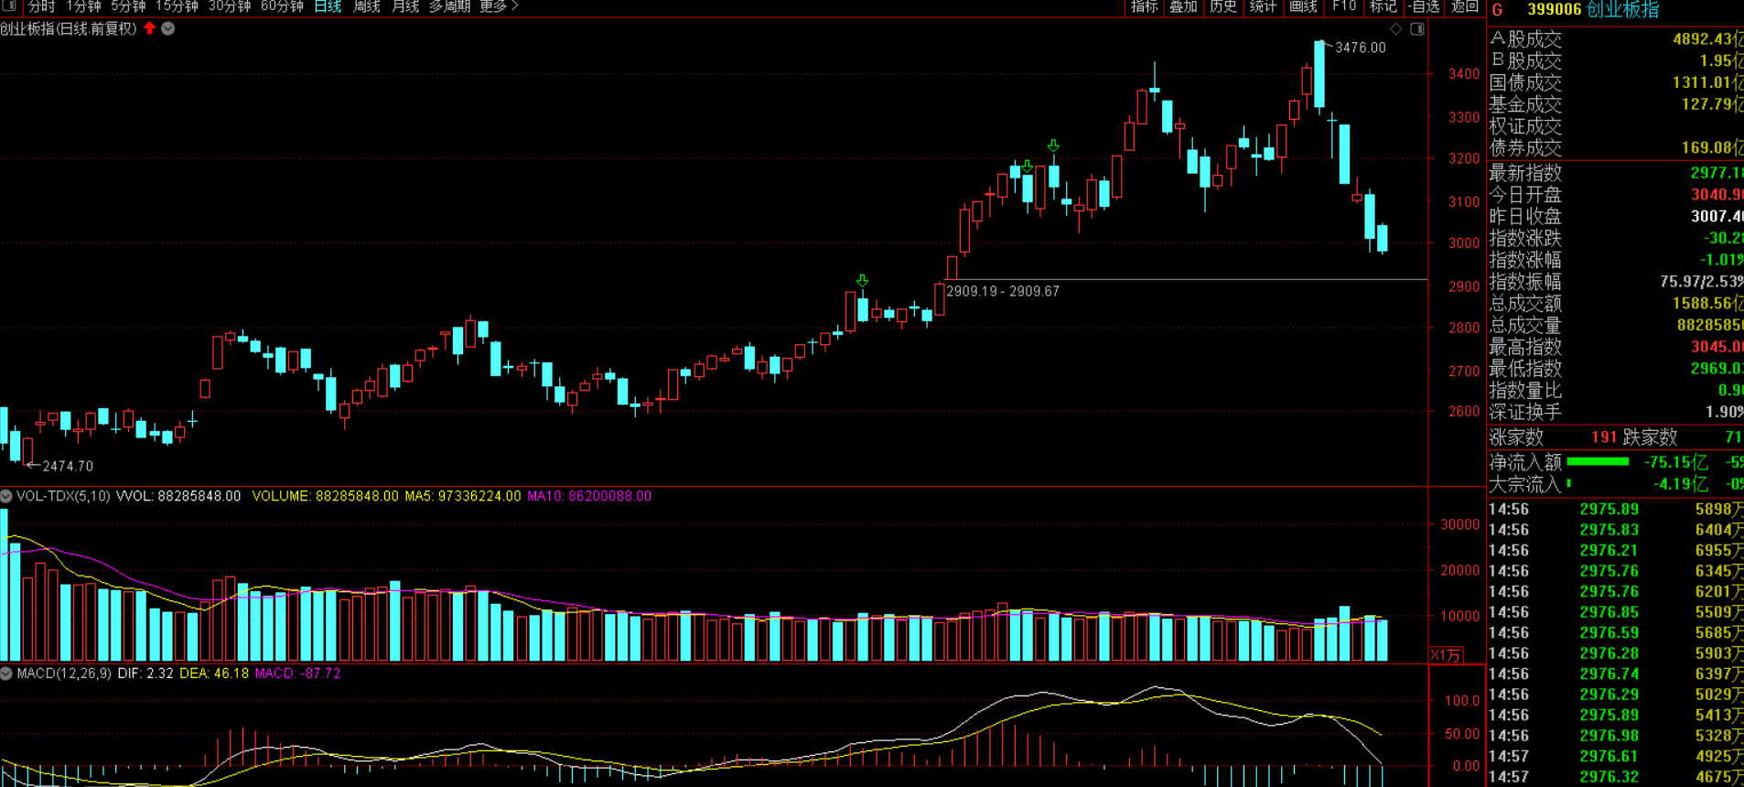Click the 标记 mark button
The width and height of the screenshot is (1744, 787).
click(x=1383, y=6)
